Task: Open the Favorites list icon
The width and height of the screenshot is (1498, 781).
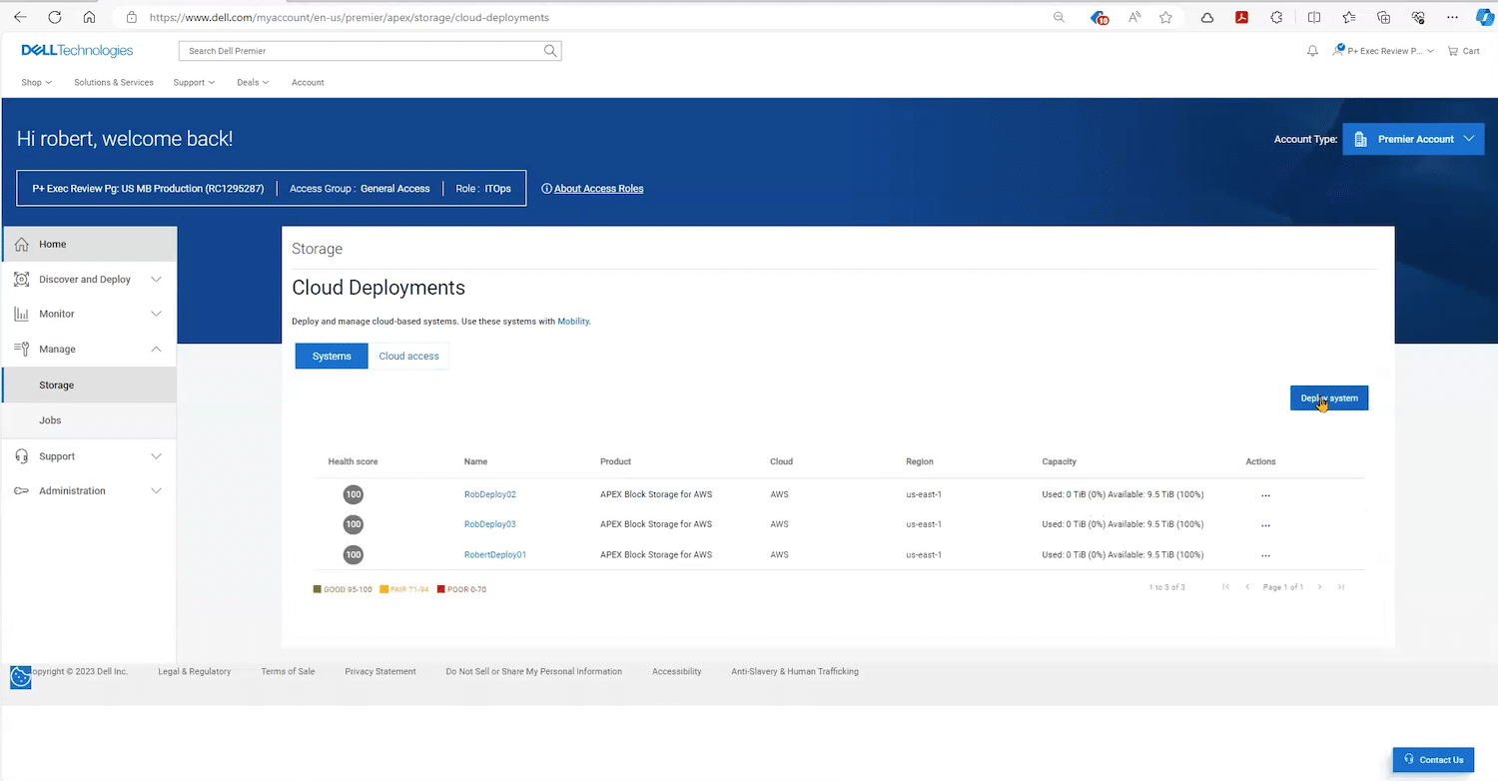Action: (1349, 17)
